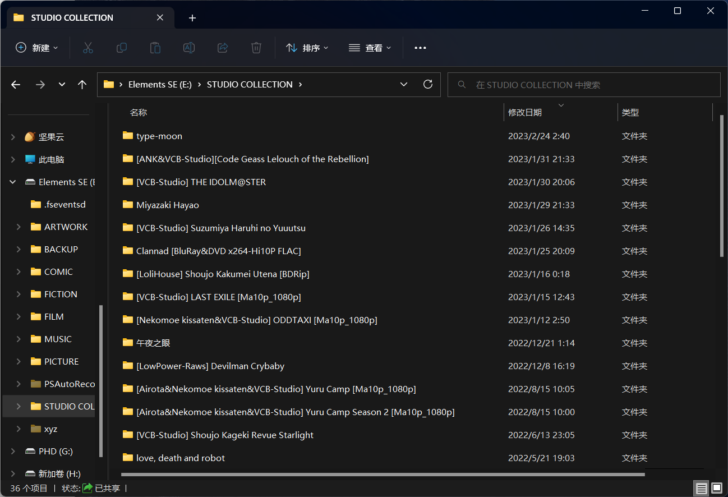Click the horizontal scrollbar of file list
Image resolution: width=728 pixels, height=497 pixels.
383,474
